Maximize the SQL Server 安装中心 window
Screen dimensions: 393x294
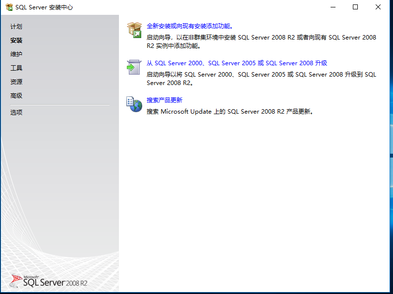coord(355,7)
